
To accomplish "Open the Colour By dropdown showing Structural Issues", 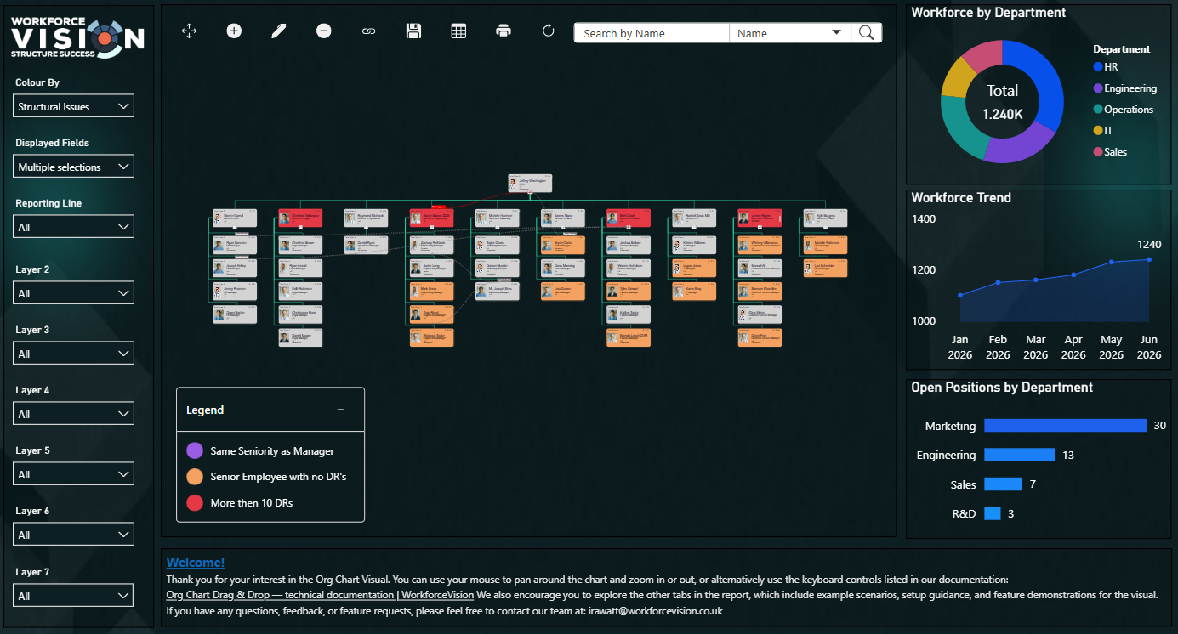I will point(74,106).
